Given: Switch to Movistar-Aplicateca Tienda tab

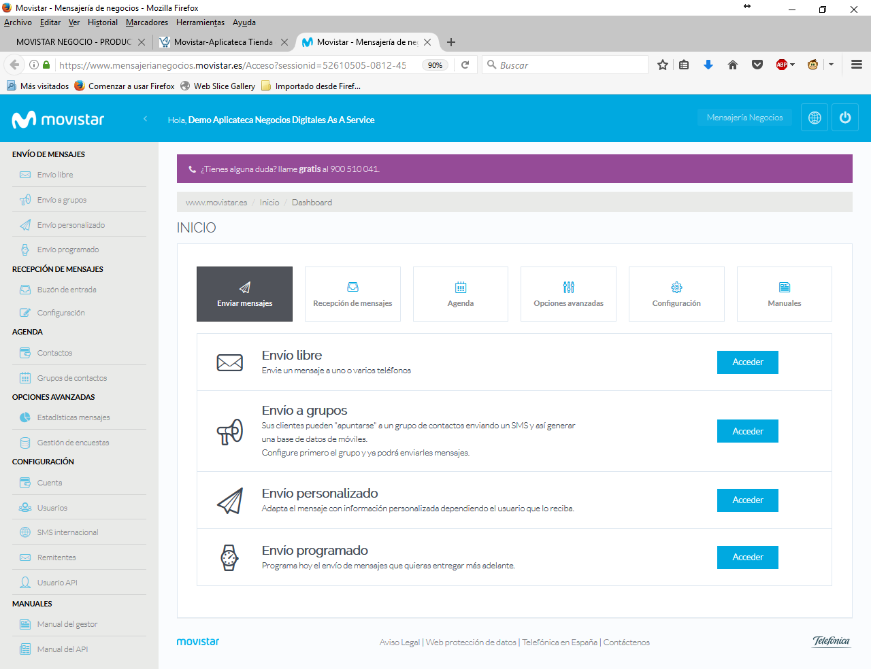Looking at the screenshot, I should coord(223,42).
